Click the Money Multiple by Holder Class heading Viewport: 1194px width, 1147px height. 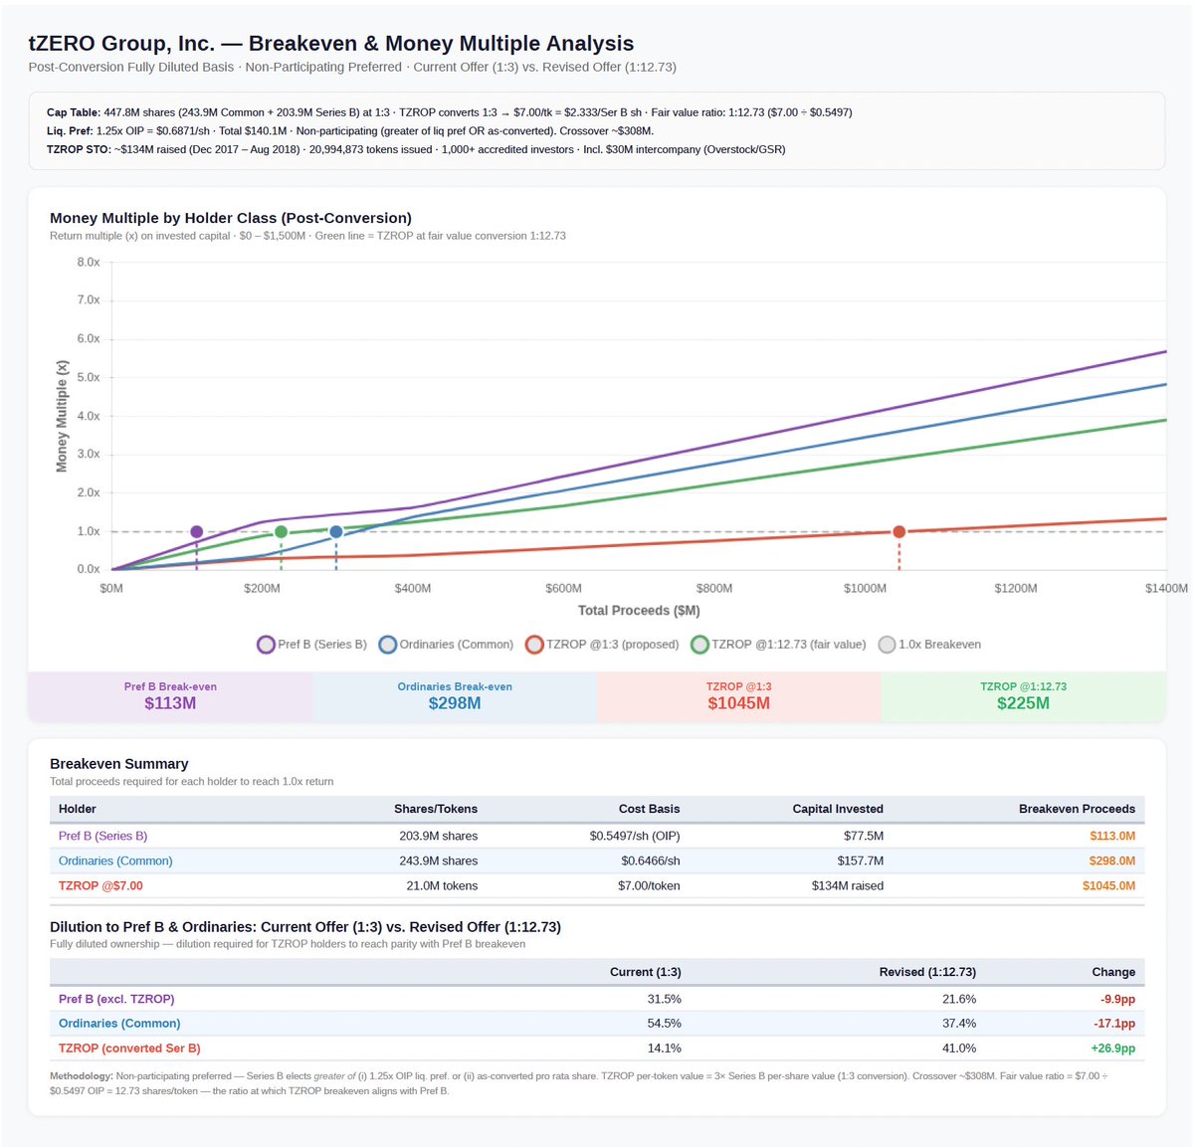point(231,218)
